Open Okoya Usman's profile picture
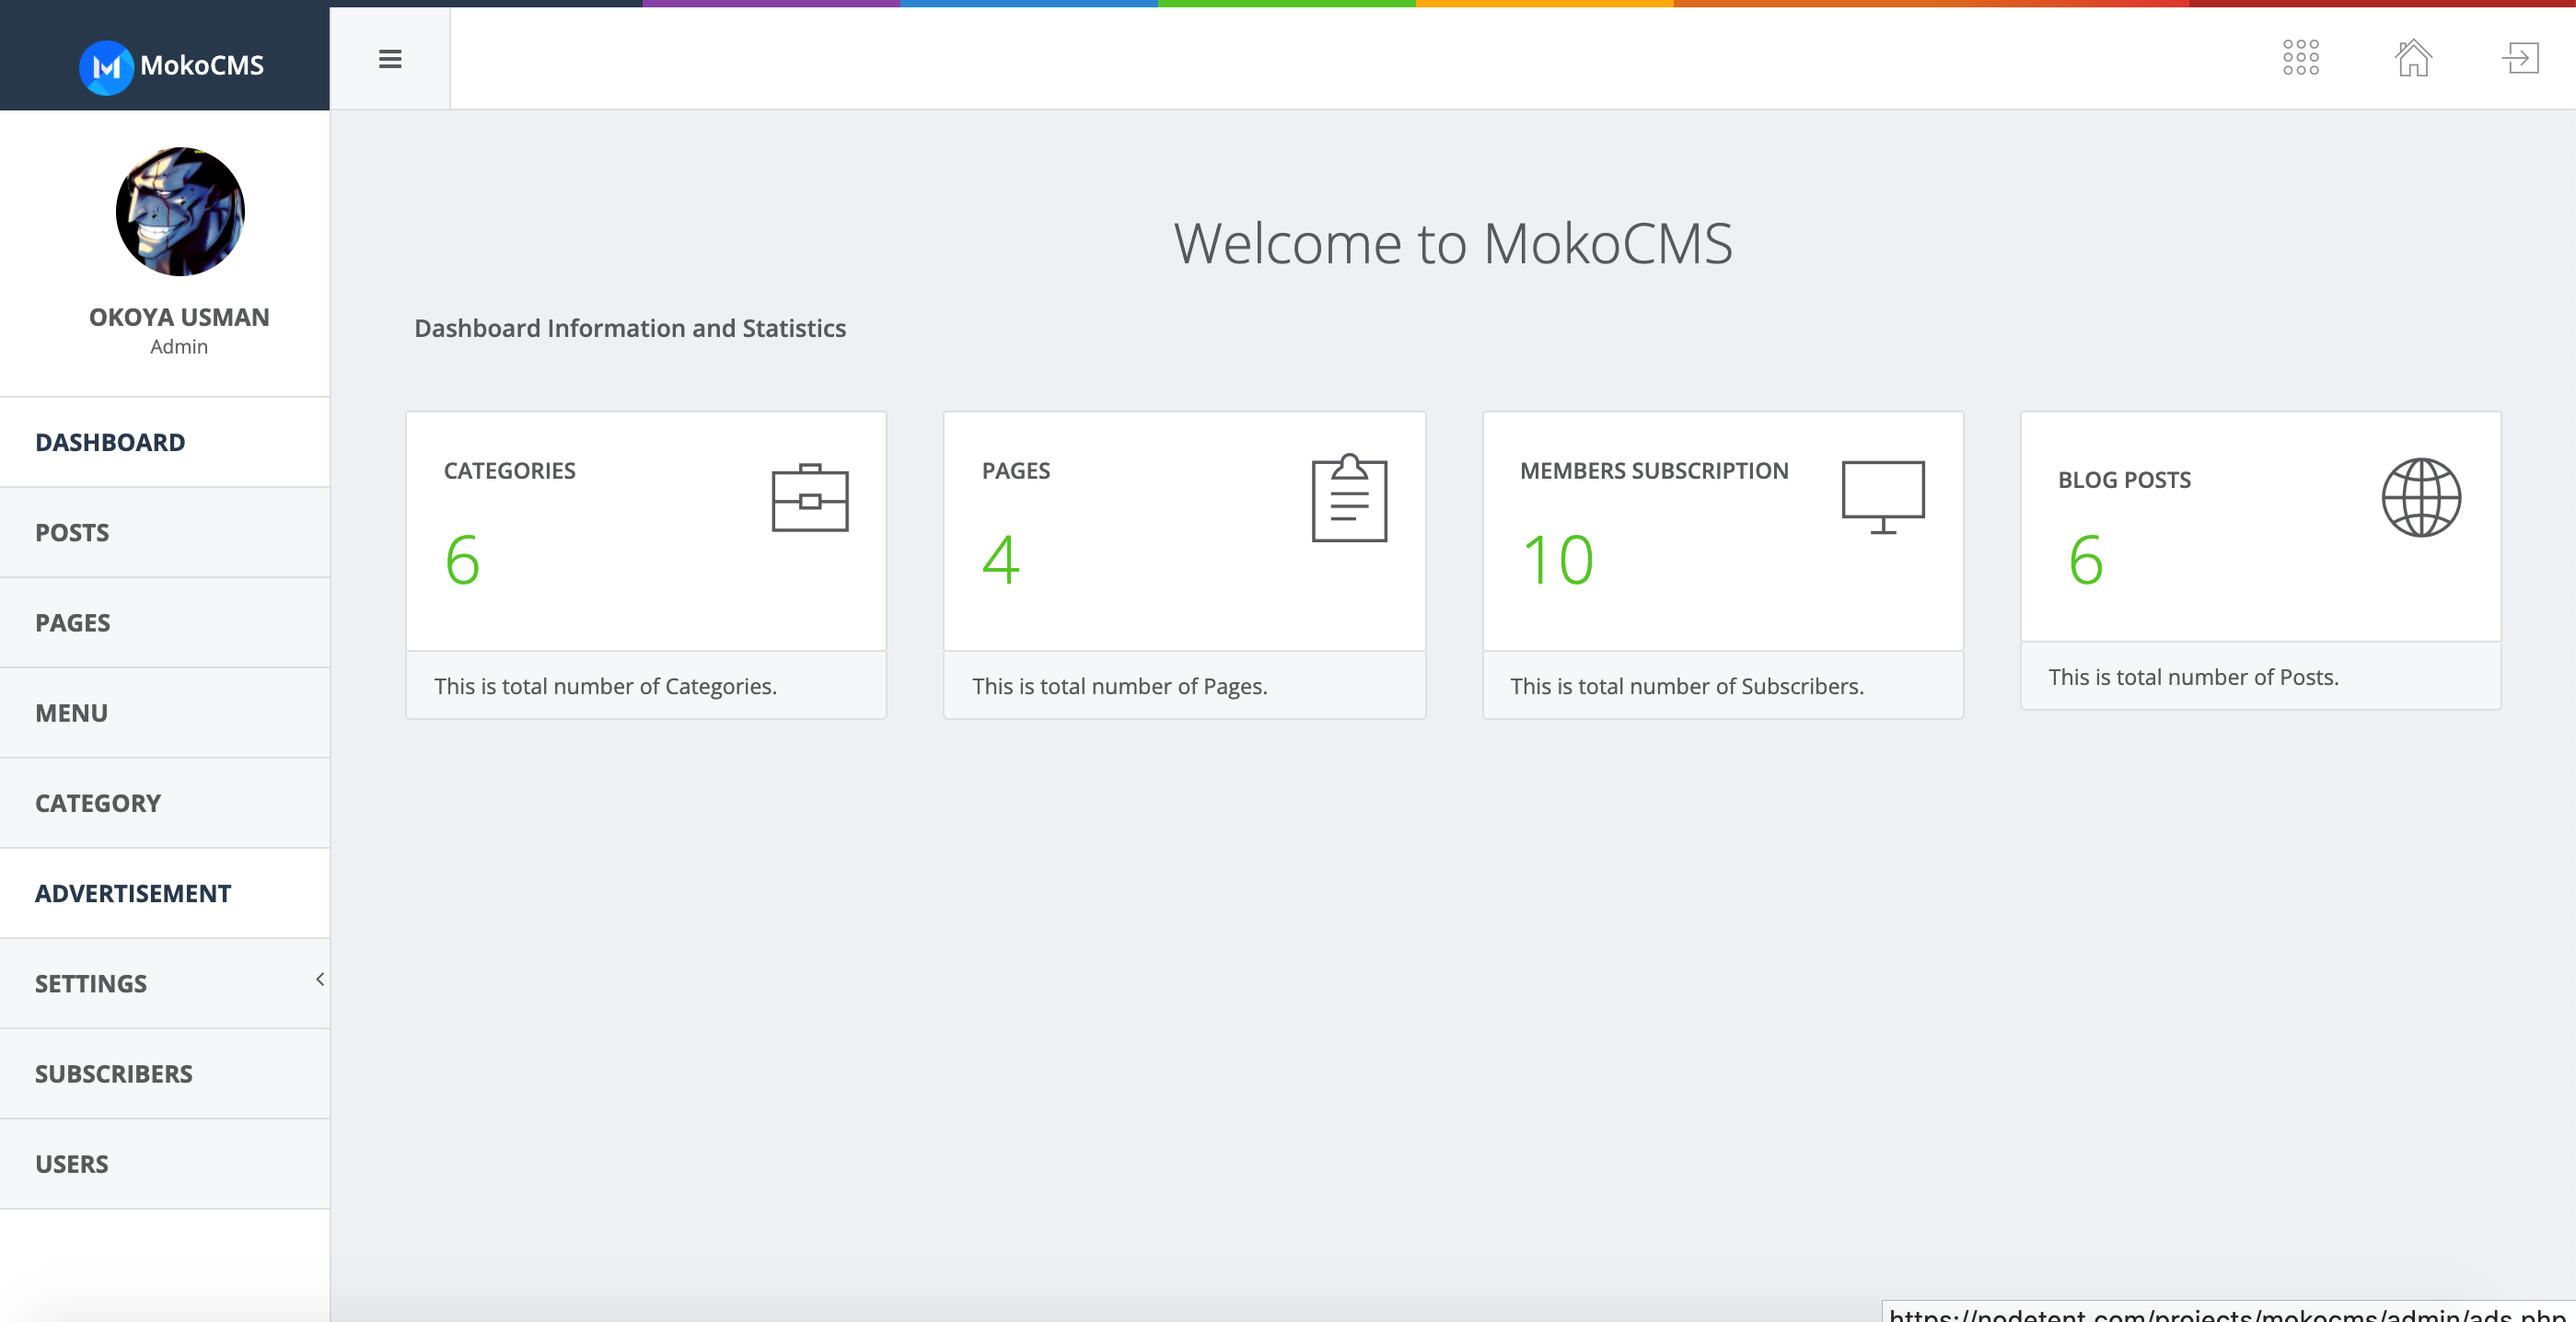This screenshot has width=2576, height=1322. point(180,210)
